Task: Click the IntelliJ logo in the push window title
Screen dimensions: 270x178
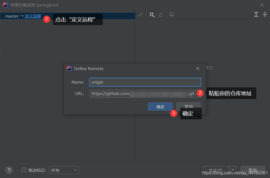Action: click(x=5, y=5)
